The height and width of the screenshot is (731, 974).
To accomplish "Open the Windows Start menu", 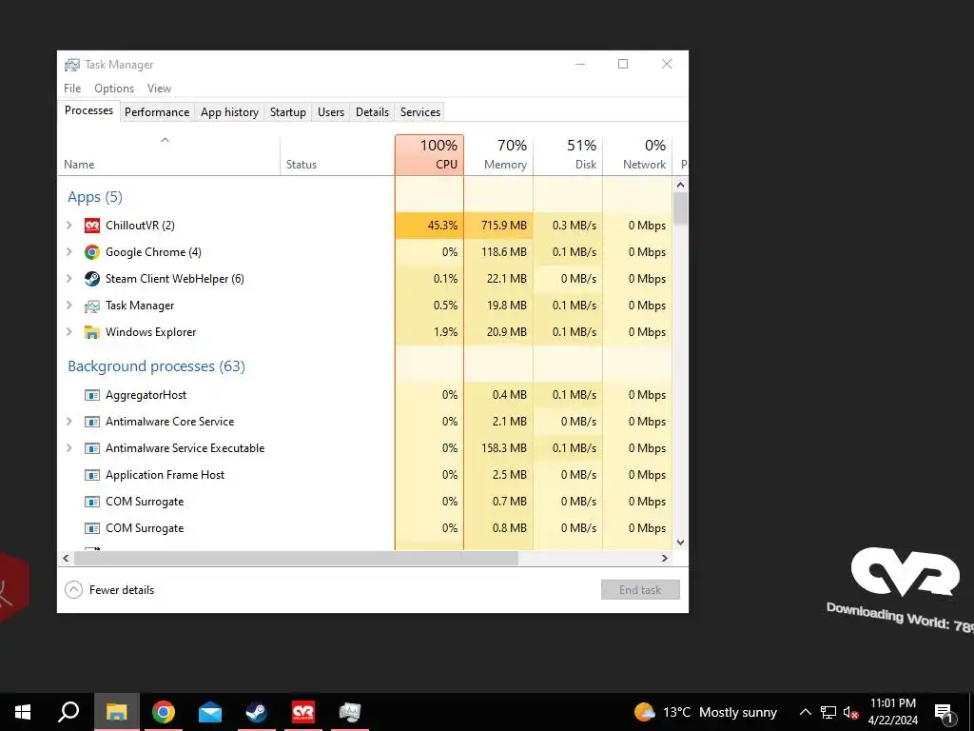I will point(23,712).
